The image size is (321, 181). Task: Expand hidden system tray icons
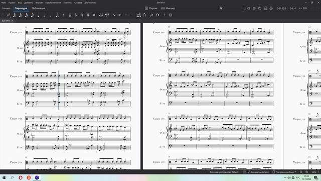[285, 177]
